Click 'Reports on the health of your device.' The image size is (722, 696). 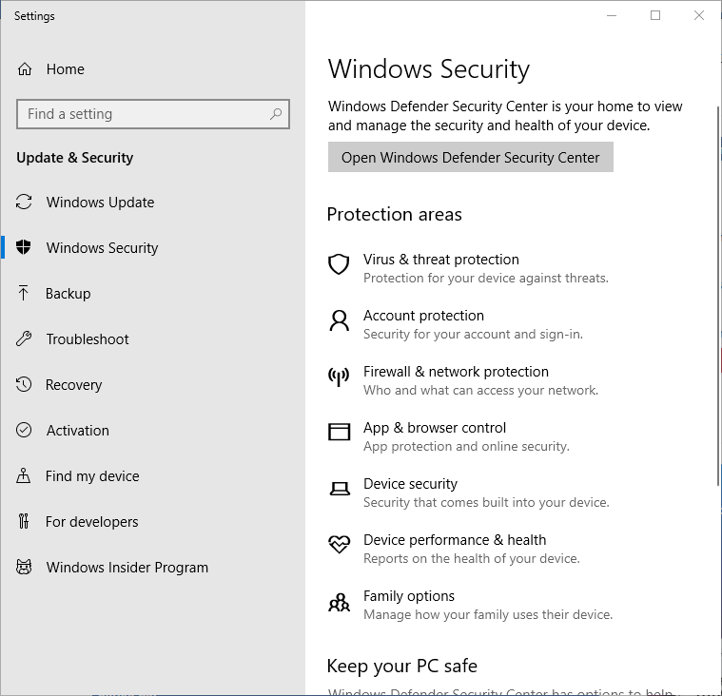click(x=472, y=558)
